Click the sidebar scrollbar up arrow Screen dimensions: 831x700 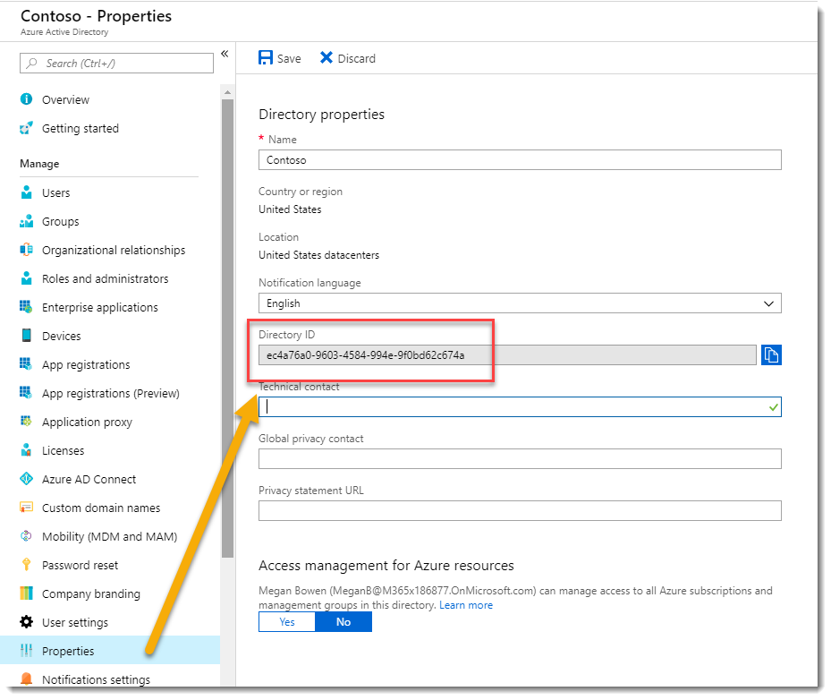point(227,92)
